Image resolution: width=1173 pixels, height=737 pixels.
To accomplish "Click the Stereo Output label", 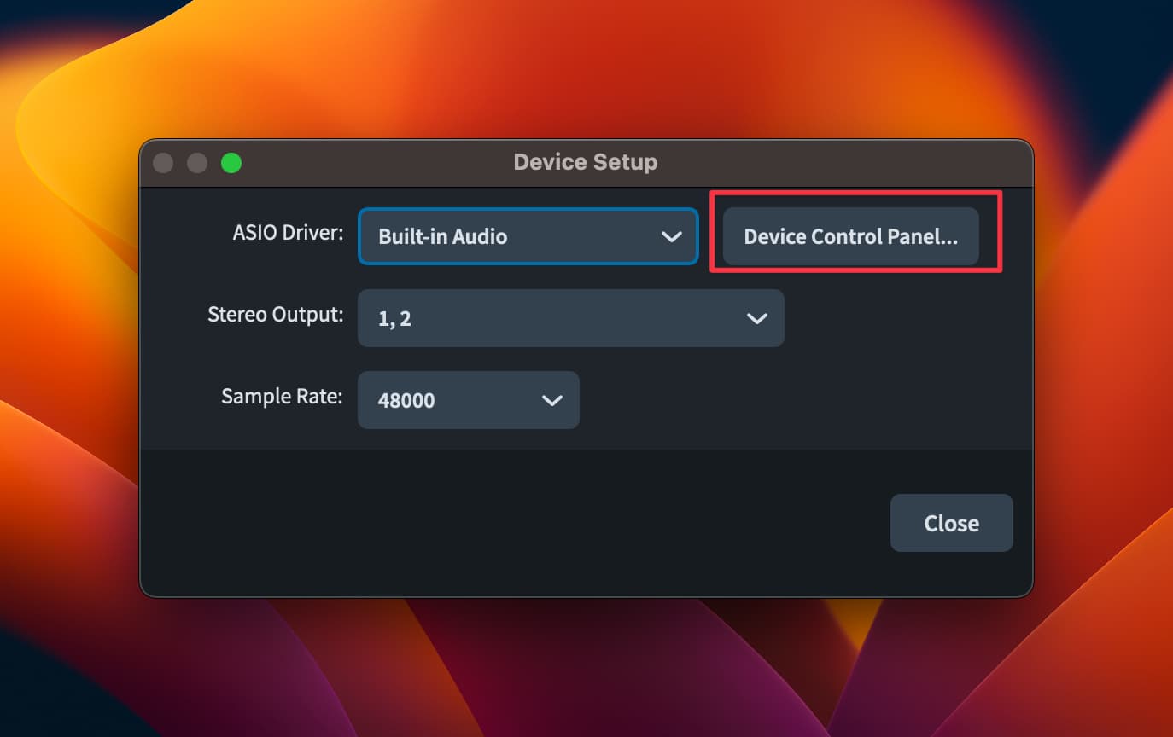I will click(x=276, y=315).
